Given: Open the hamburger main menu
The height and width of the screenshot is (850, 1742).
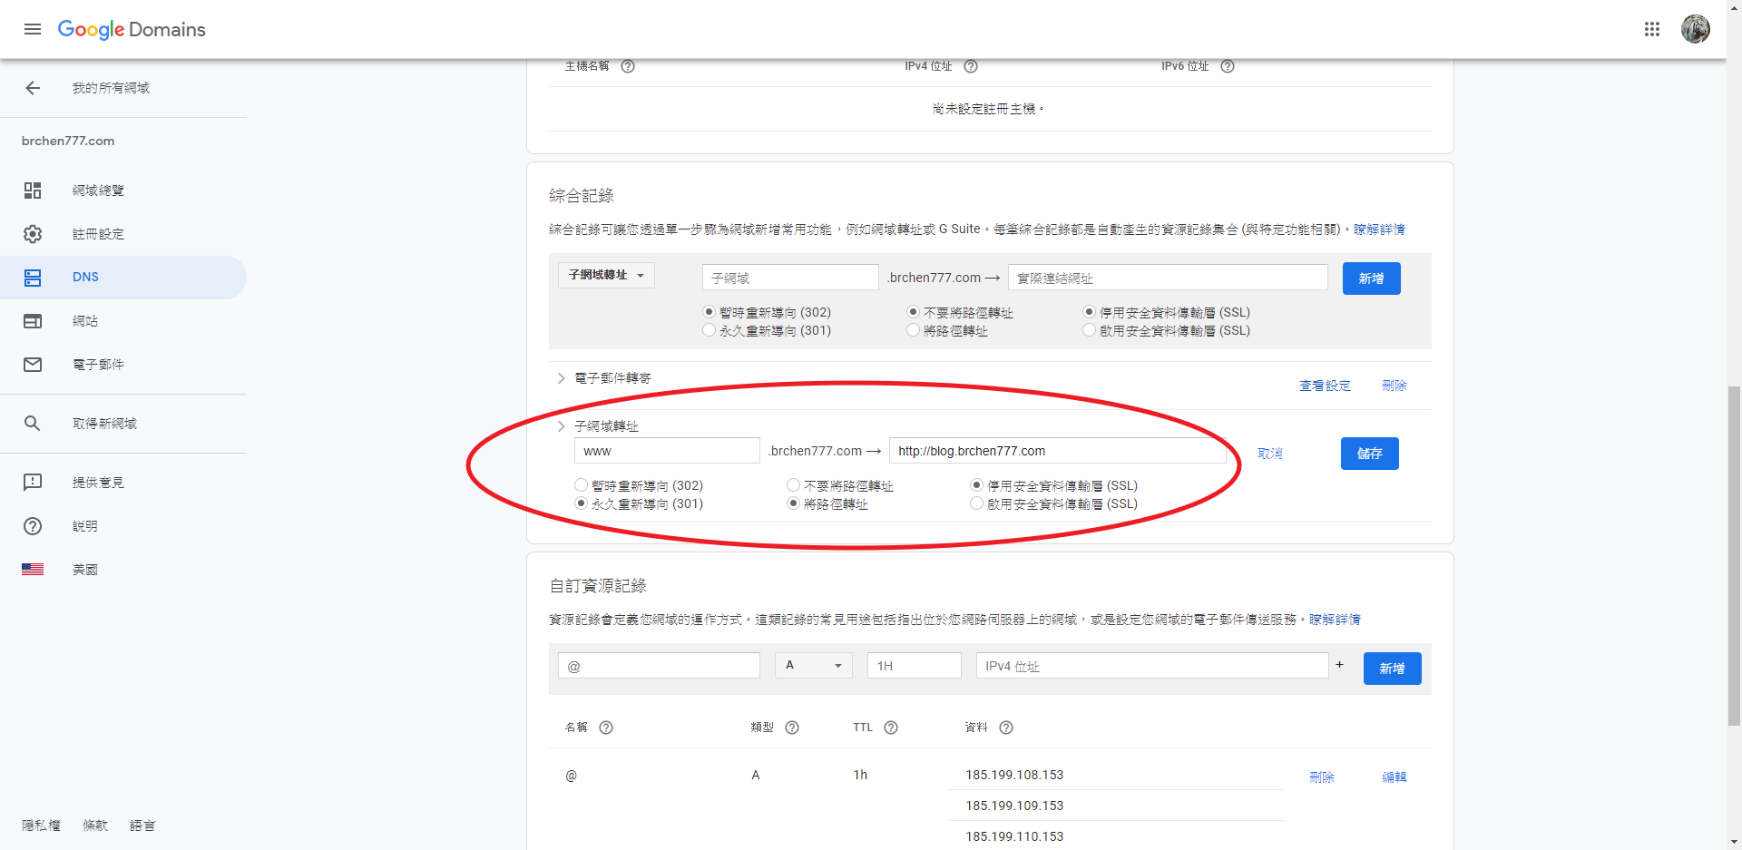Looking at the screenshot, I should (x=33, y=29).
